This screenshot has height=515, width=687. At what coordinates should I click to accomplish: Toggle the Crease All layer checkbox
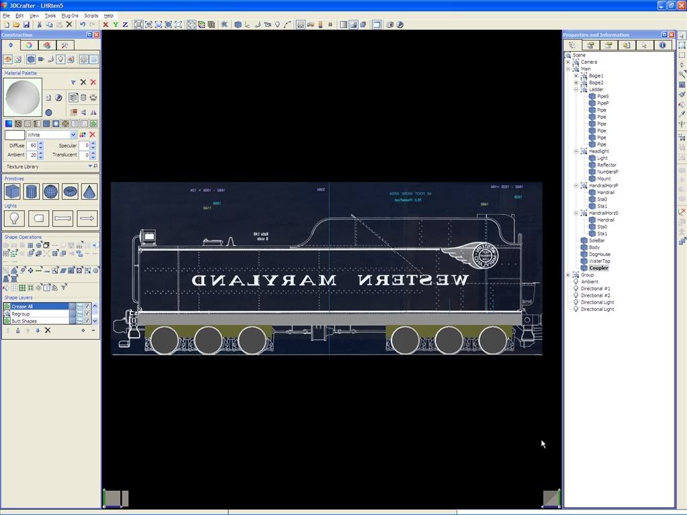(x=87, y=306)
